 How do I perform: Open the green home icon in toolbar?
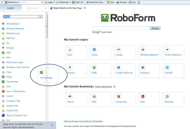tap(139, 2)
